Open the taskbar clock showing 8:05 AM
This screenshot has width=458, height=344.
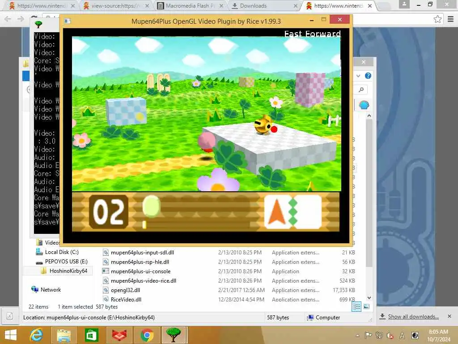[438, 335]
